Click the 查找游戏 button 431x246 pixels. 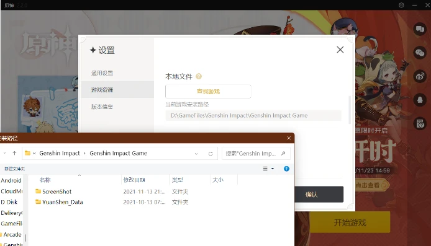(x=208, y=91)
